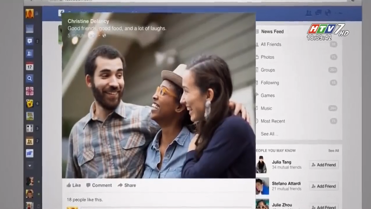Open Julia Tang's profile picture

(x=262, y=165)
